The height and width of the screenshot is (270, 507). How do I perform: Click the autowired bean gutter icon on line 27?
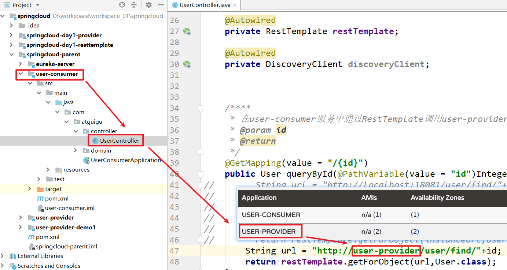tap(187, 31)
